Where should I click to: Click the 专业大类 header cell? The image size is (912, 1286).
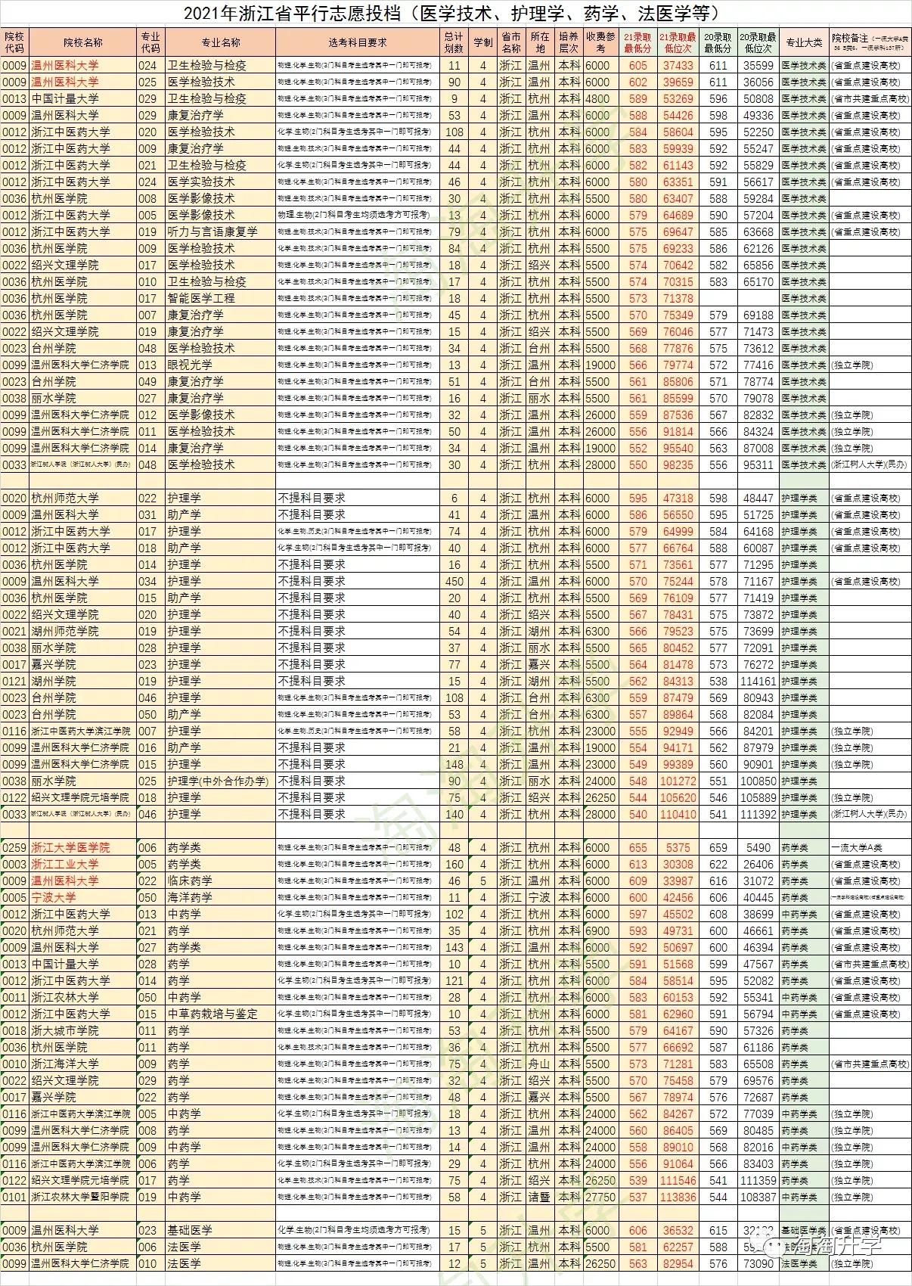click(x=804, y=42)
